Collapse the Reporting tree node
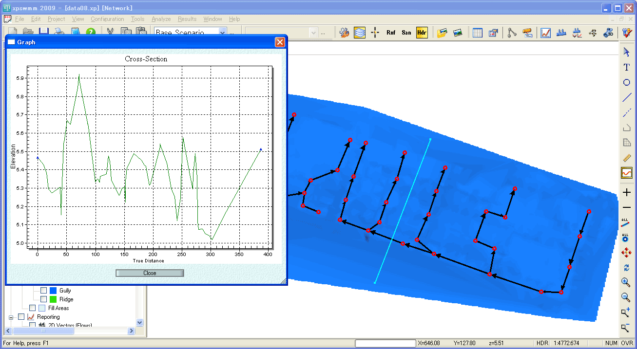The image size is (637, 349). [x=11, y=317]
